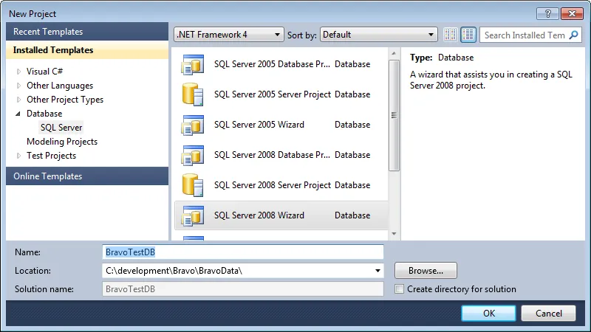Click the template list scroll down arrow
Image resolution: width=591 pixels, height=332 pixels.
[x=394, y=234]
